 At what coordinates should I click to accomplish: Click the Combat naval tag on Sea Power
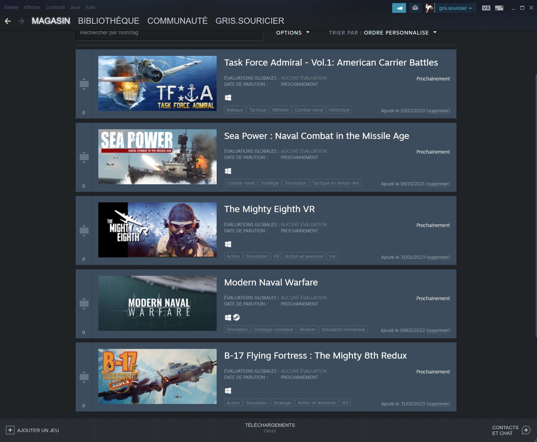(240, 183)
